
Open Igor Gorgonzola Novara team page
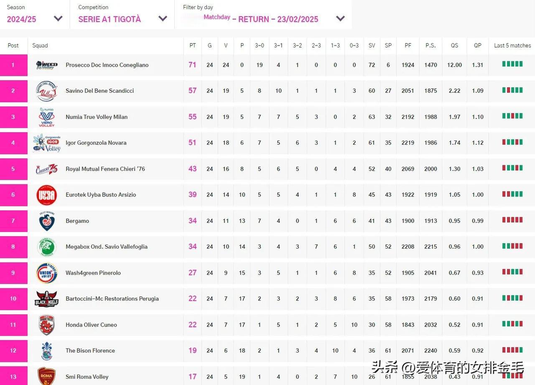point(96,143)
